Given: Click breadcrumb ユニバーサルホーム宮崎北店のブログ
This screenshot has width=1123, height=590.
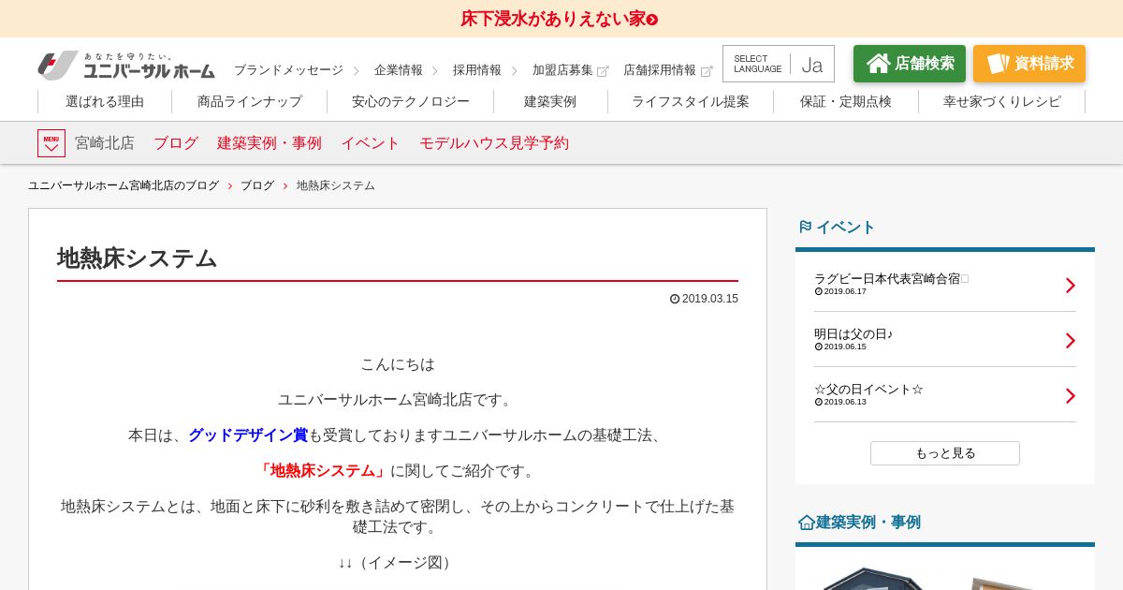Looking at the screenshot, I should tap(124, 185).
